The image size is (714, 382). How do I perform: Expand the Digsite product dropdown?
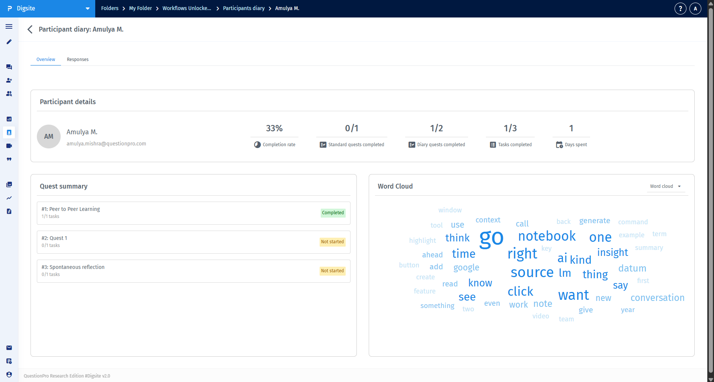87,9
